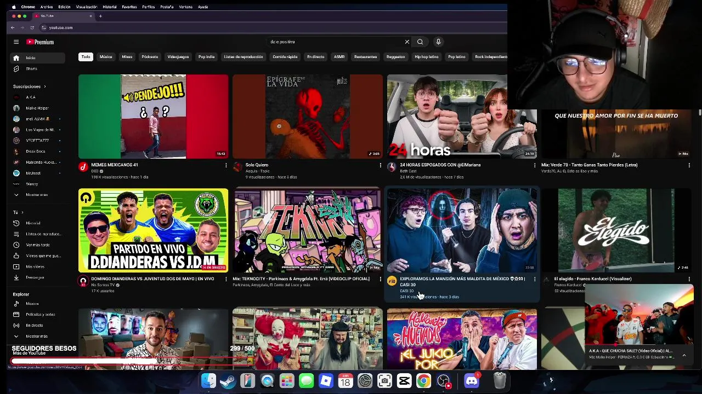Screen dimensions: 702x394
Task: Open the Perfiles menu in the macOS menu bar
Action: [x=149, y=7]
